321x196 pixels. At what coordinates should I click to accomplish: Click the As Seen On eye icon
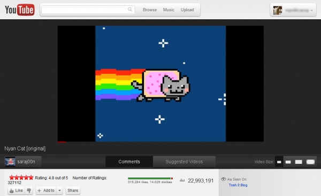(223, 179)
